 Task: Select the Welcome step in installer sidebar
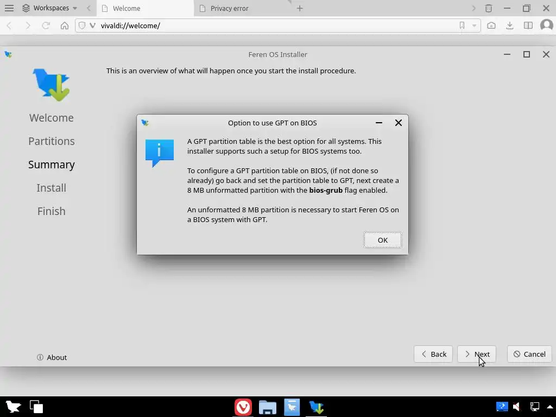point(52,118)
